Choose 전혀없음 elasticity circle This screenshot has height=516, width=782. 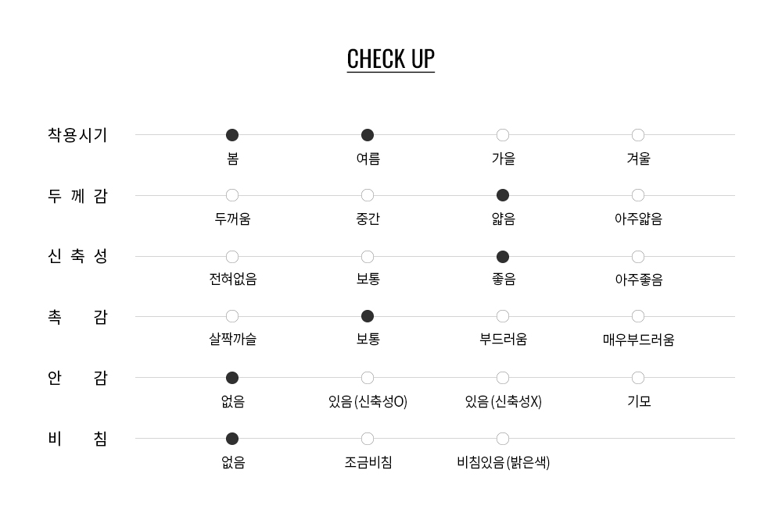pyautogui.click(x=232, y=257)
